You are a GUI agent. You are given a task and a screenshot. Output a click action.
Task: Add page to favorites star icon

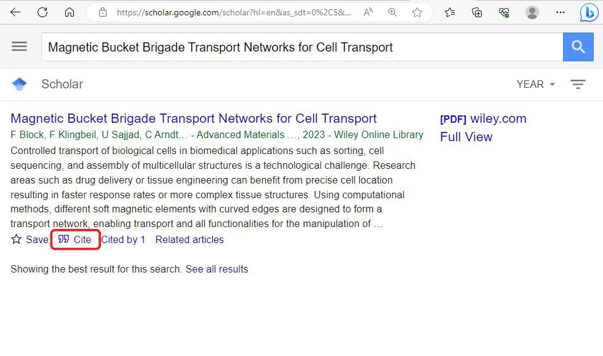[x=417, y=12]
